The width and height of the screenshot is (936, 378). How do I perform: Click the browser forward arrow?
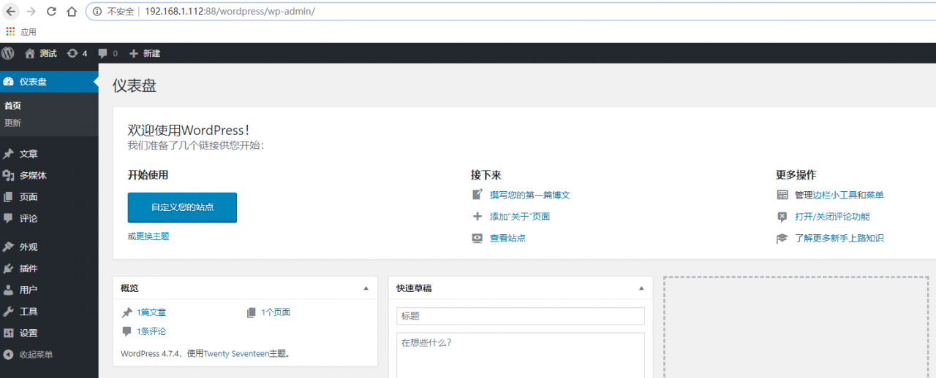[31, 12]
